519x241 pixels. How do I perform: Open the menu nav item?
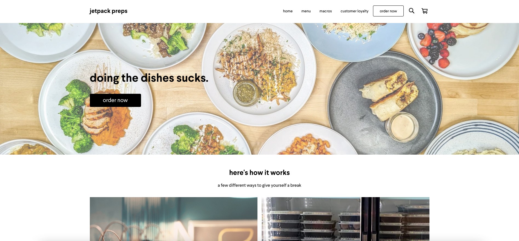(306, 11)
